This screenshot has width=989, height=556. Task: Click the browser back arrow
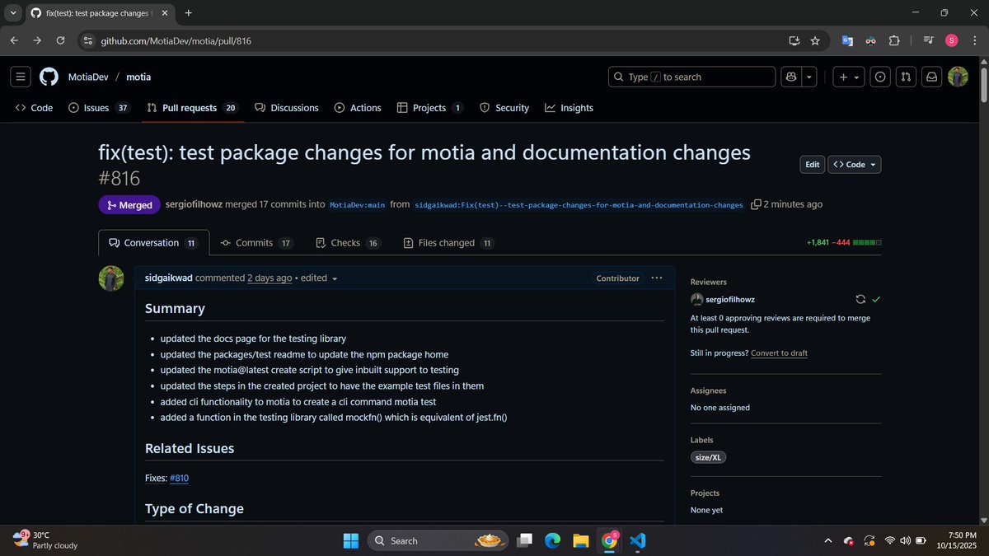14,40
